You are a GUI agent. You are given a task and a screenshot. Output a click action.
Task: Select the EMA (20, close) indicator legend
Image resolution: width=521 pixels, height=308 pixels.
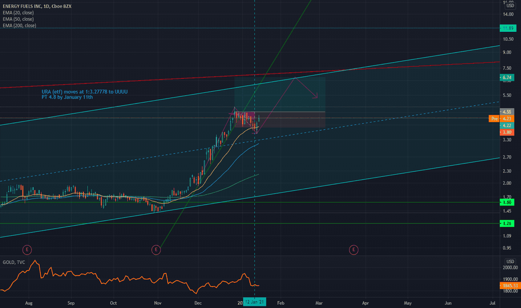[x=18, y=13]
